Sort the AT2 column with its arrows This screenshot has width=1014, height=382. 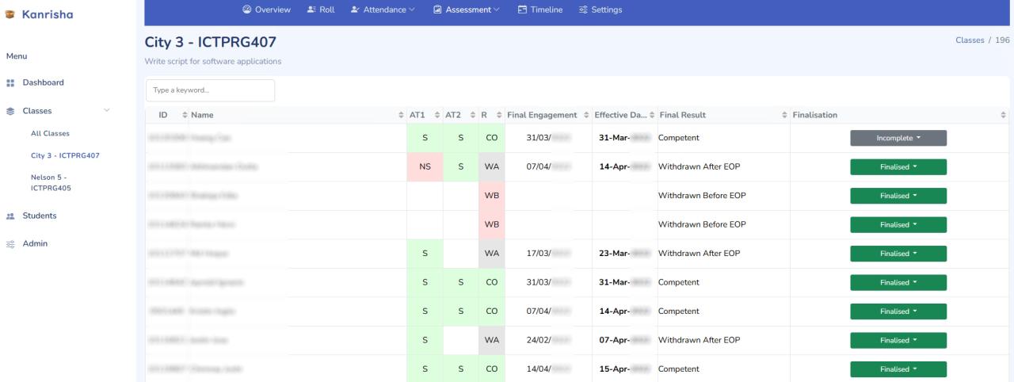click(x=473, y=116)
